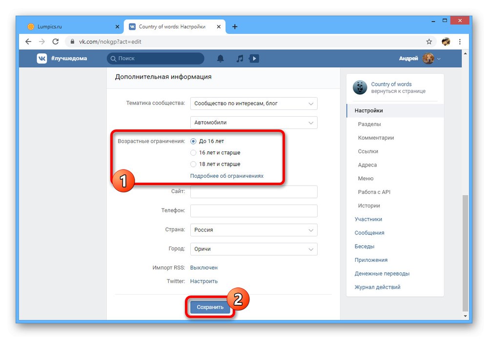Screen dimensions: 488x339
Task: Select 16 лет и старше age restriction
Action: pyautogui.click(x=193, y=153)
